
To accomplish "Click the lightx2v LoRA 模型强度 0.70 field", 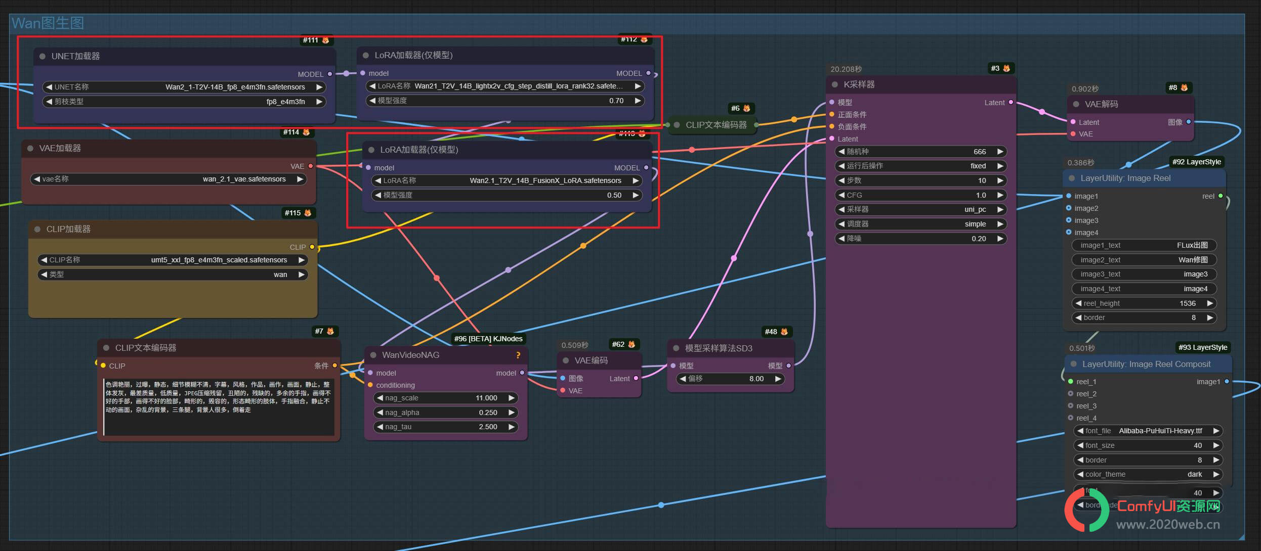I will [505, 101].
